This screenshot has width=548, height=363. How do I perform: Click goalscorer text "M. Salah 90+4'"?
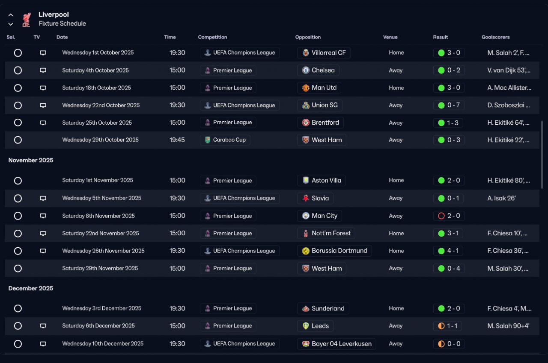coord(508,326)
